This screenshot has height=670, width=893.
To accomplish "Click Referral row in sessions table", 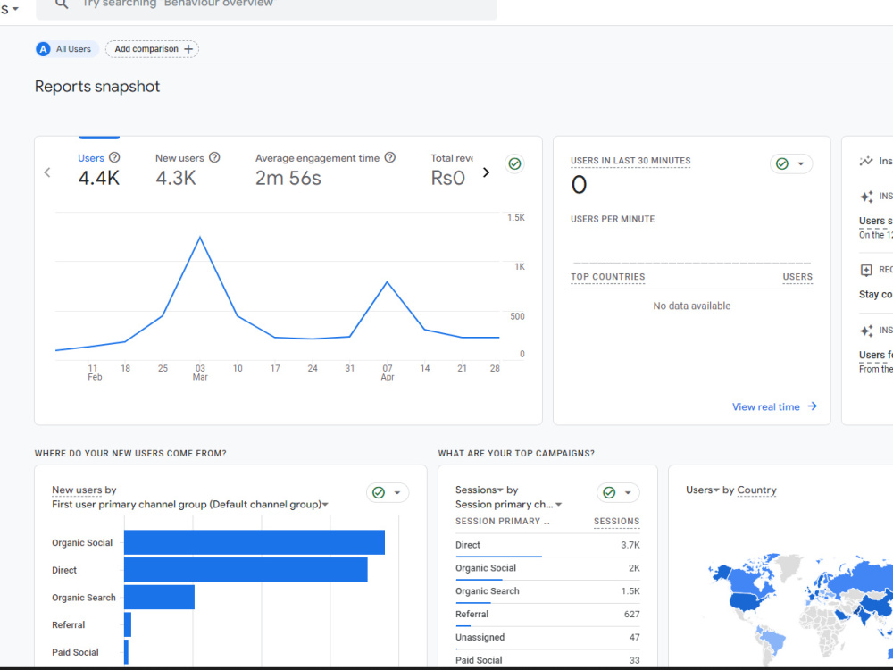I will tap(547, 615).
